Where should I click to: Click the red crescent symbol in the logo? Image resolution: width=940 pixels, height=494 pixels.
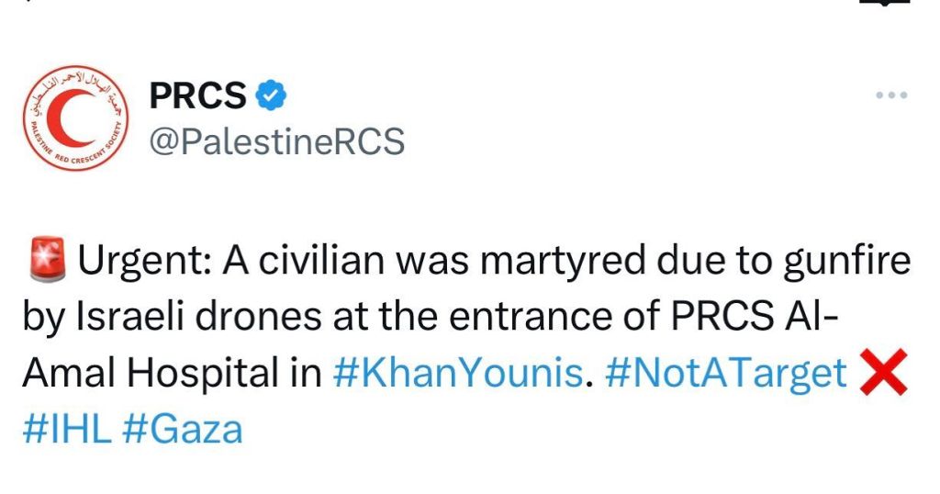click(70, 118)
